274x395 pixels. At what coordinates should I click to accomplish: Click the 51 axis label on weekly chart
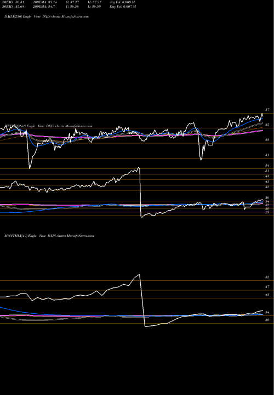click(x=267, y=171)
